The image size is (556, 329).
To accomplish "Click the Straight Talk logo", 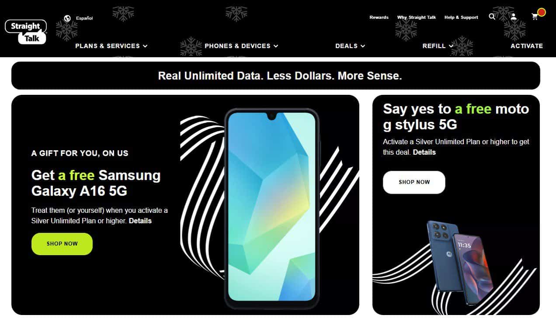I will 26,31.
